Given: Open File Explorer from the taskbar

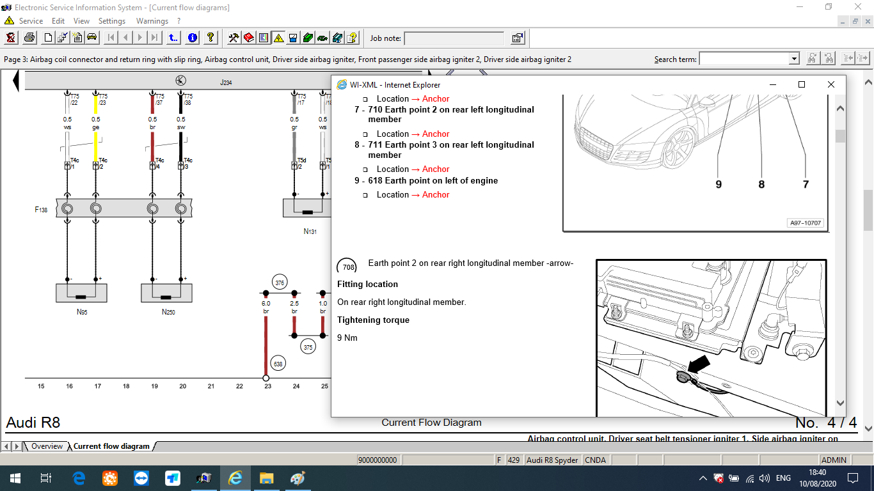Looking at the screenshot, I should (x=267, y=478).
